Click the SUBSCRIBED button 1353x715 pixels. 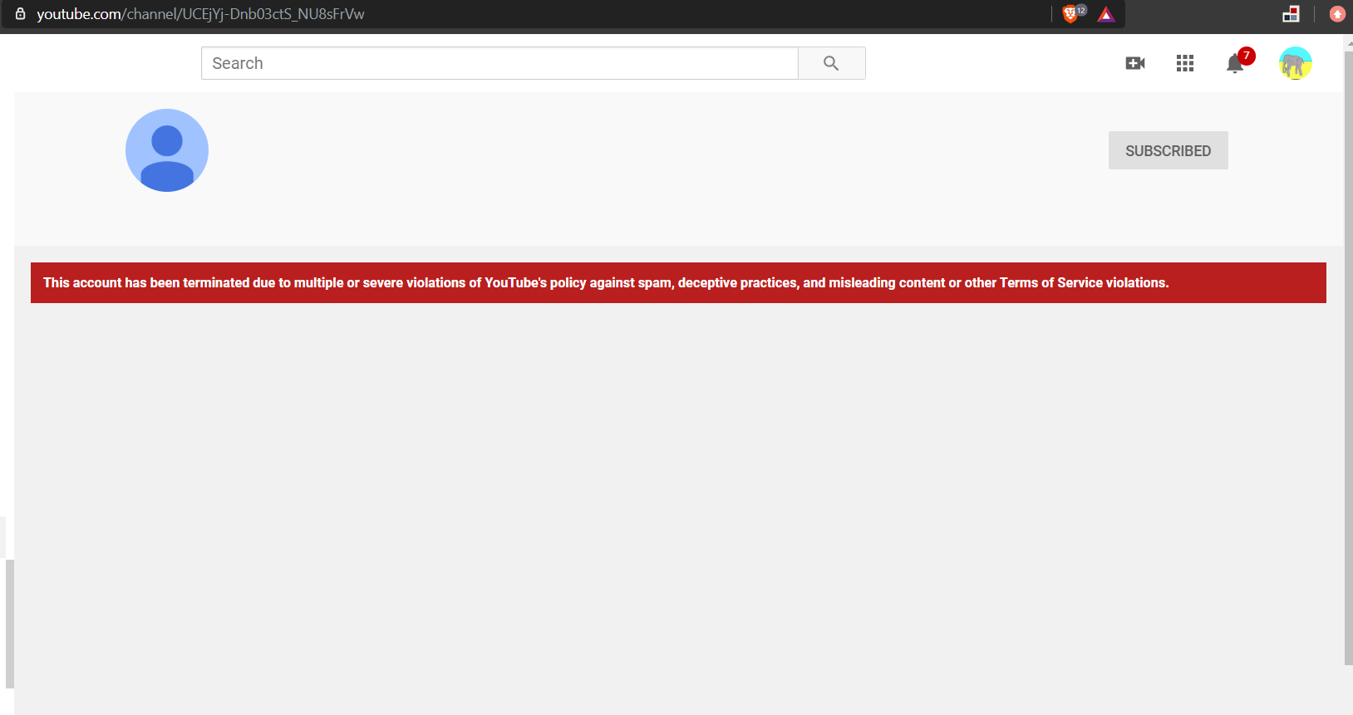(1168, 150)
